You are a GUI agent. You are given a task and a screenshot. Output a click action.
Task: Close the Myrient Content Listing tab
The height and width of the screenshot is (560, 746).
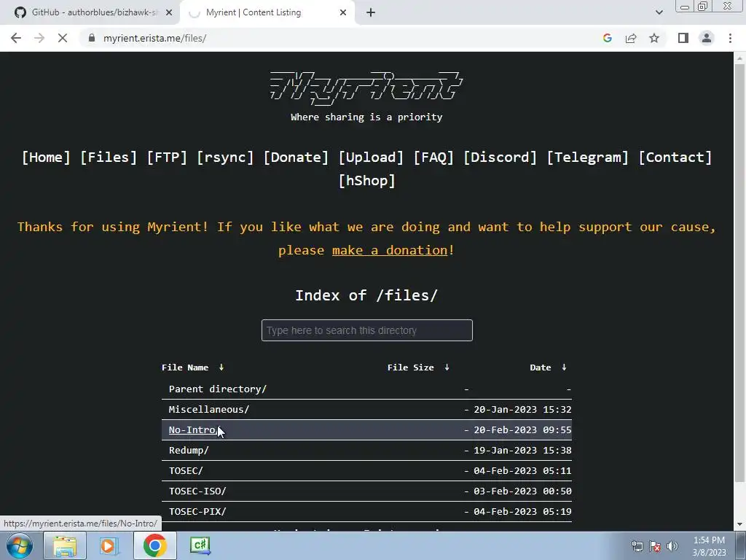pyautogui.click(x=343, y=12)
